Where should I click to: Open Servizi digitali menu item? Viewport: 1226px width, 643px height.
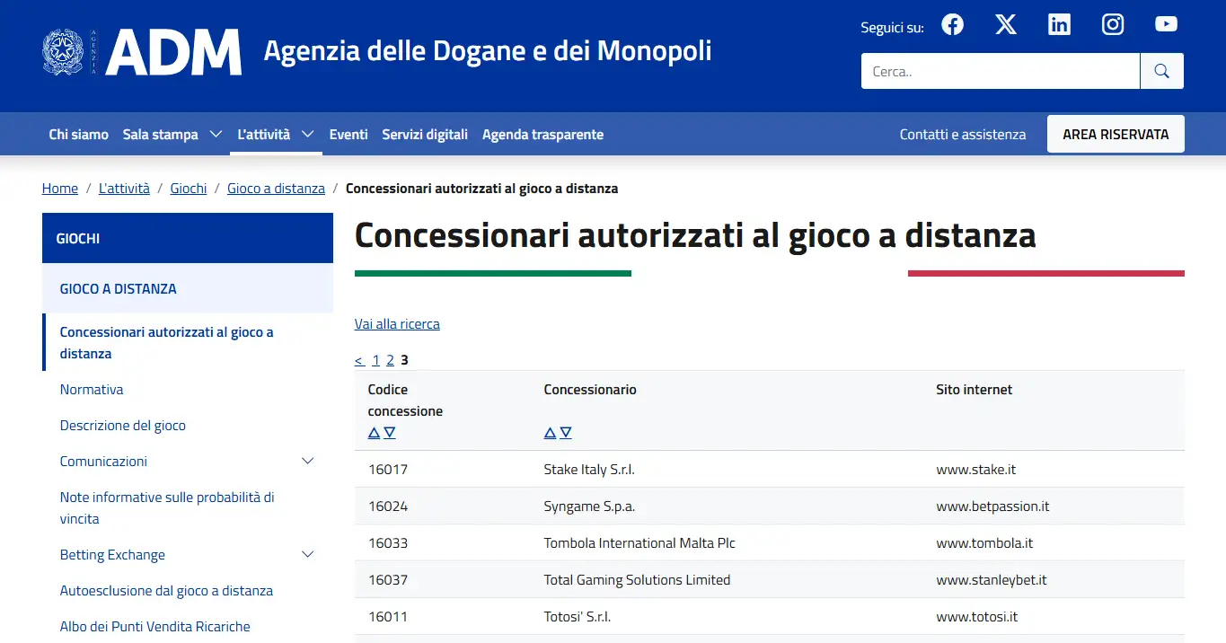tap(425, 135)
